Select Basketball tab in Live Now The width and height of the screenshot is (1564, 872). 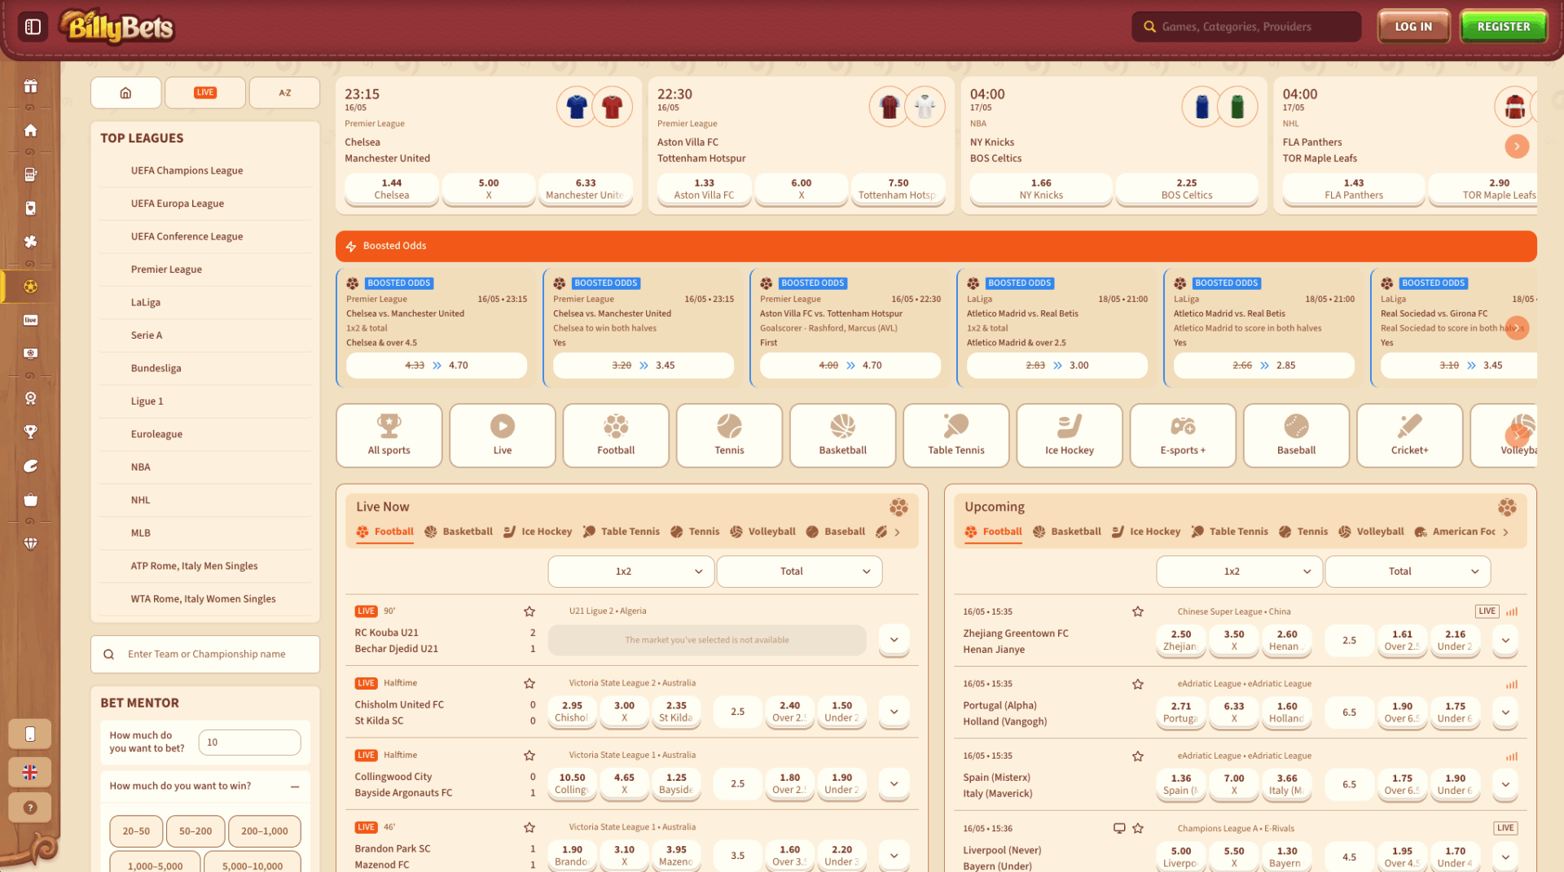coord(459,532)
